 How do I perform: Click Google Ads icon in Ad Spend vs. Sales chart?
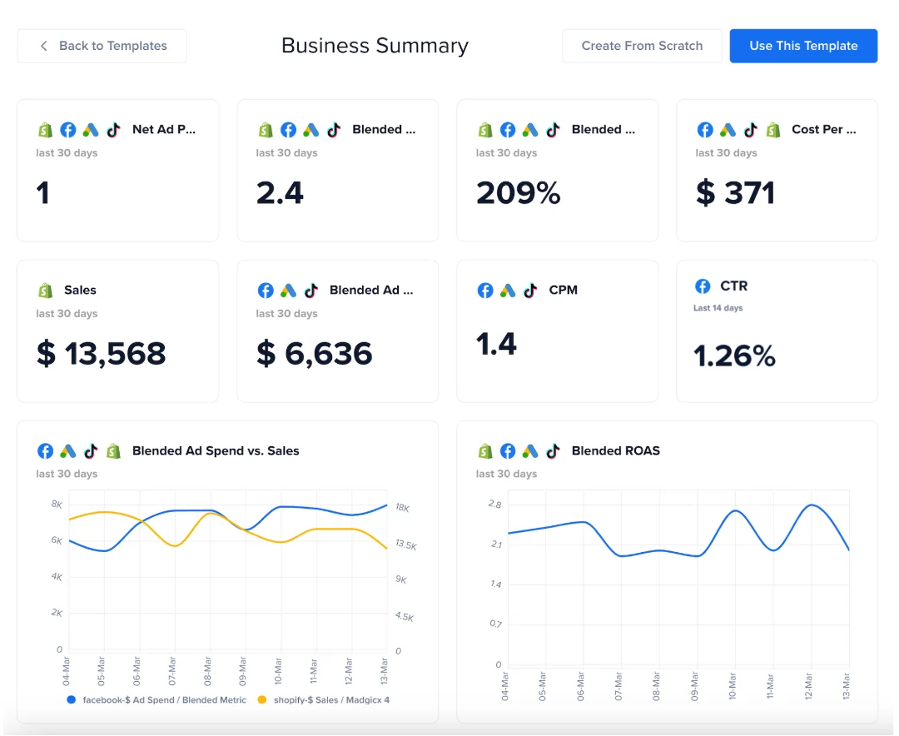(x=68, y=451)
